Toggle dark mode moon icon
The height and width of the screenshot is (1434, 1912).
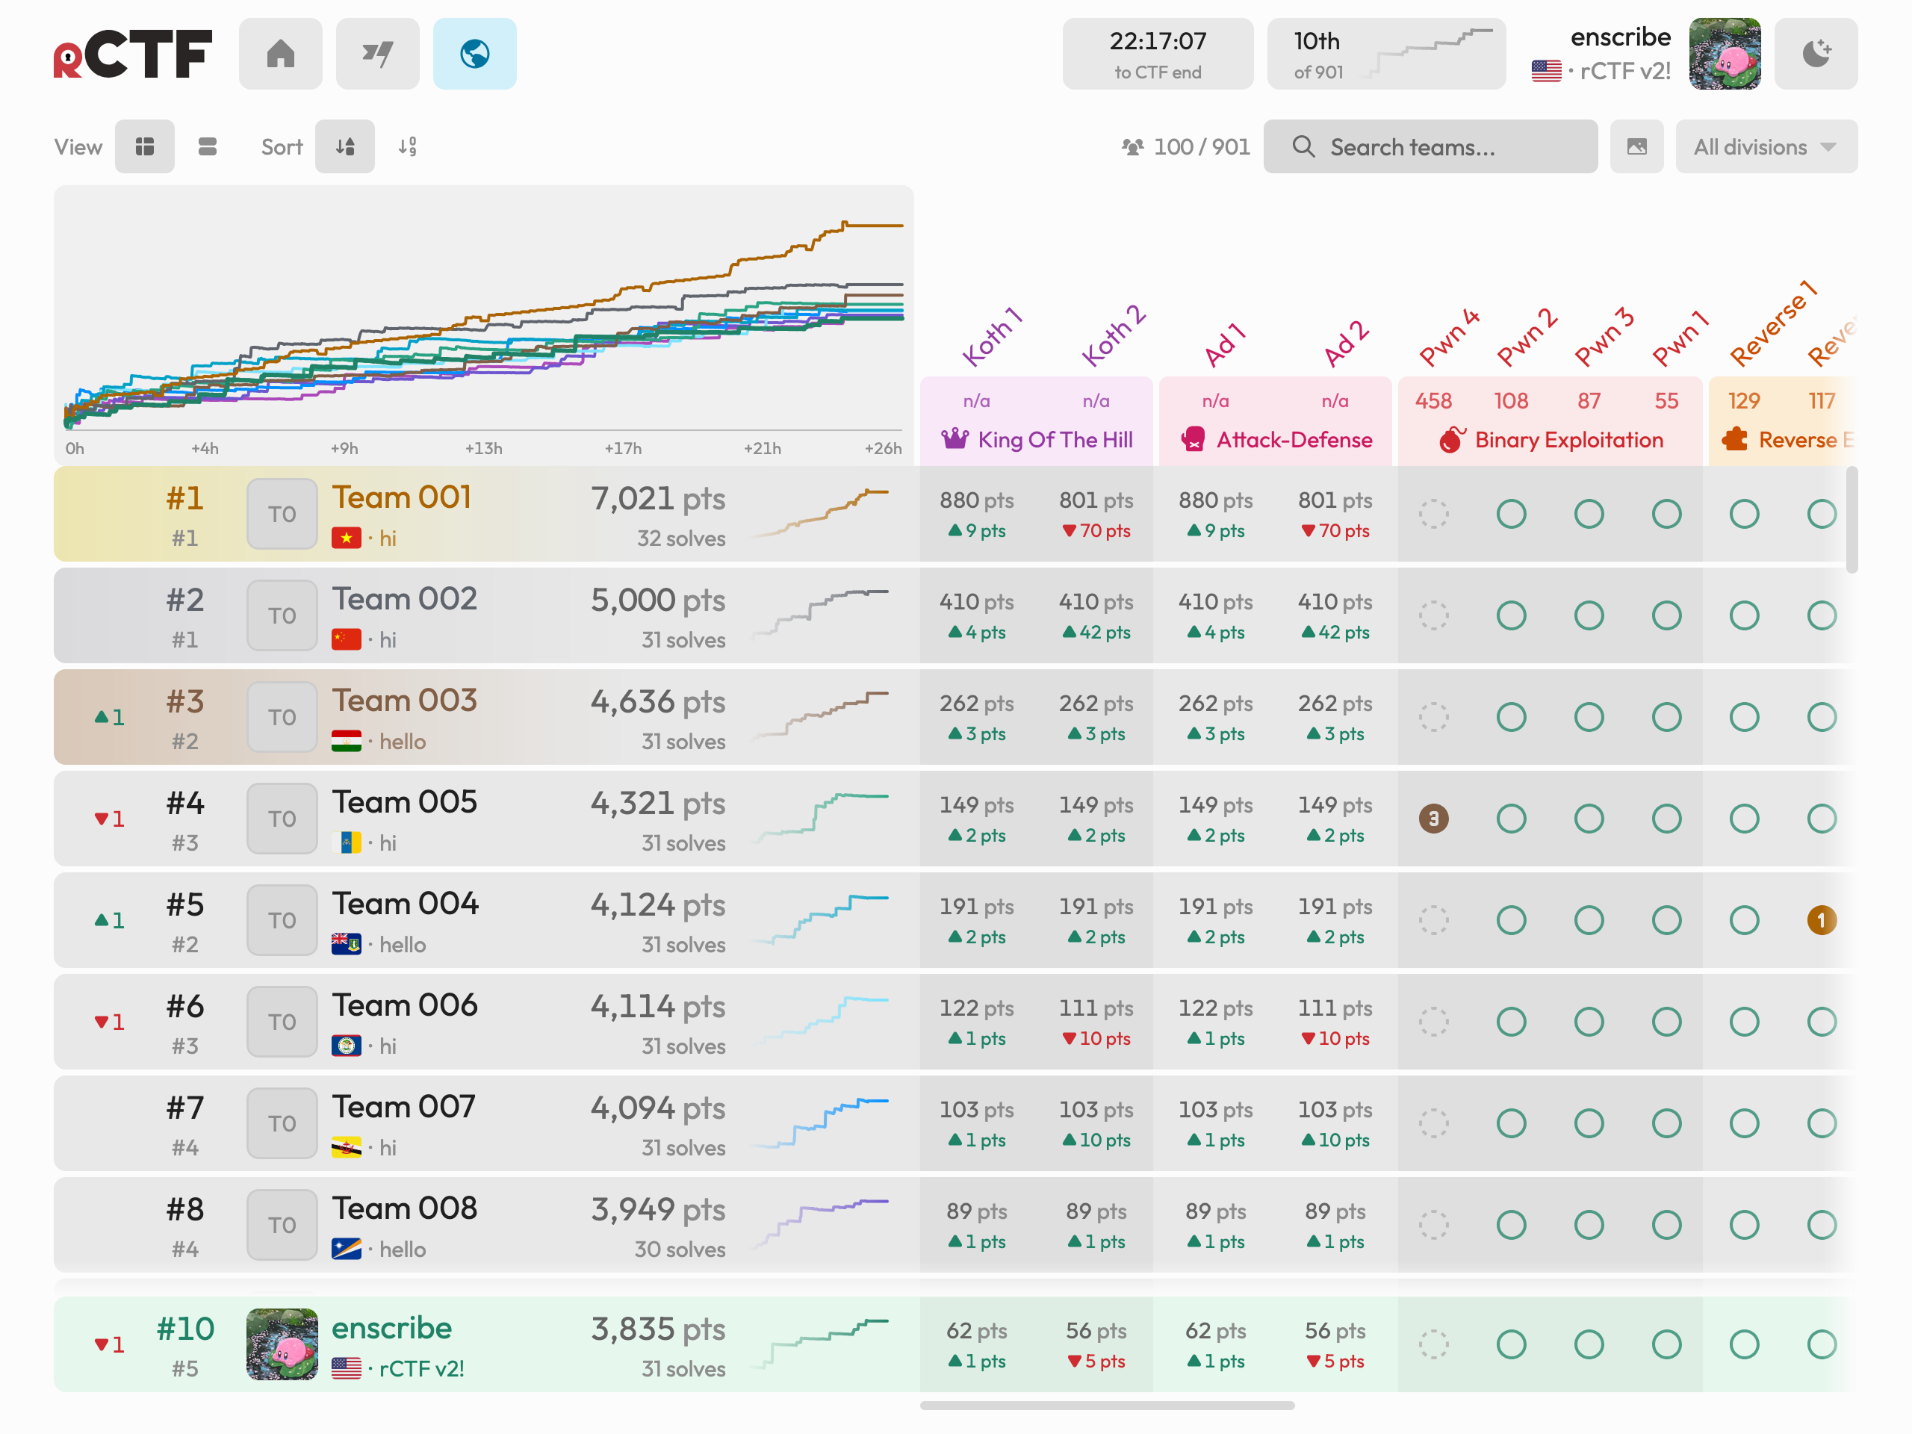(1815, 54)
